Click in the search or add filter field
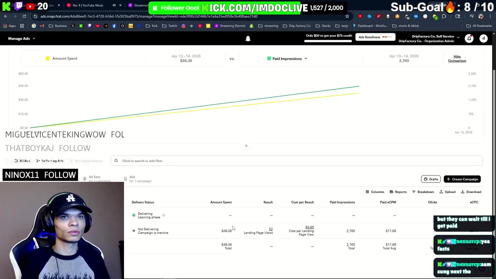 pos(296,161)
